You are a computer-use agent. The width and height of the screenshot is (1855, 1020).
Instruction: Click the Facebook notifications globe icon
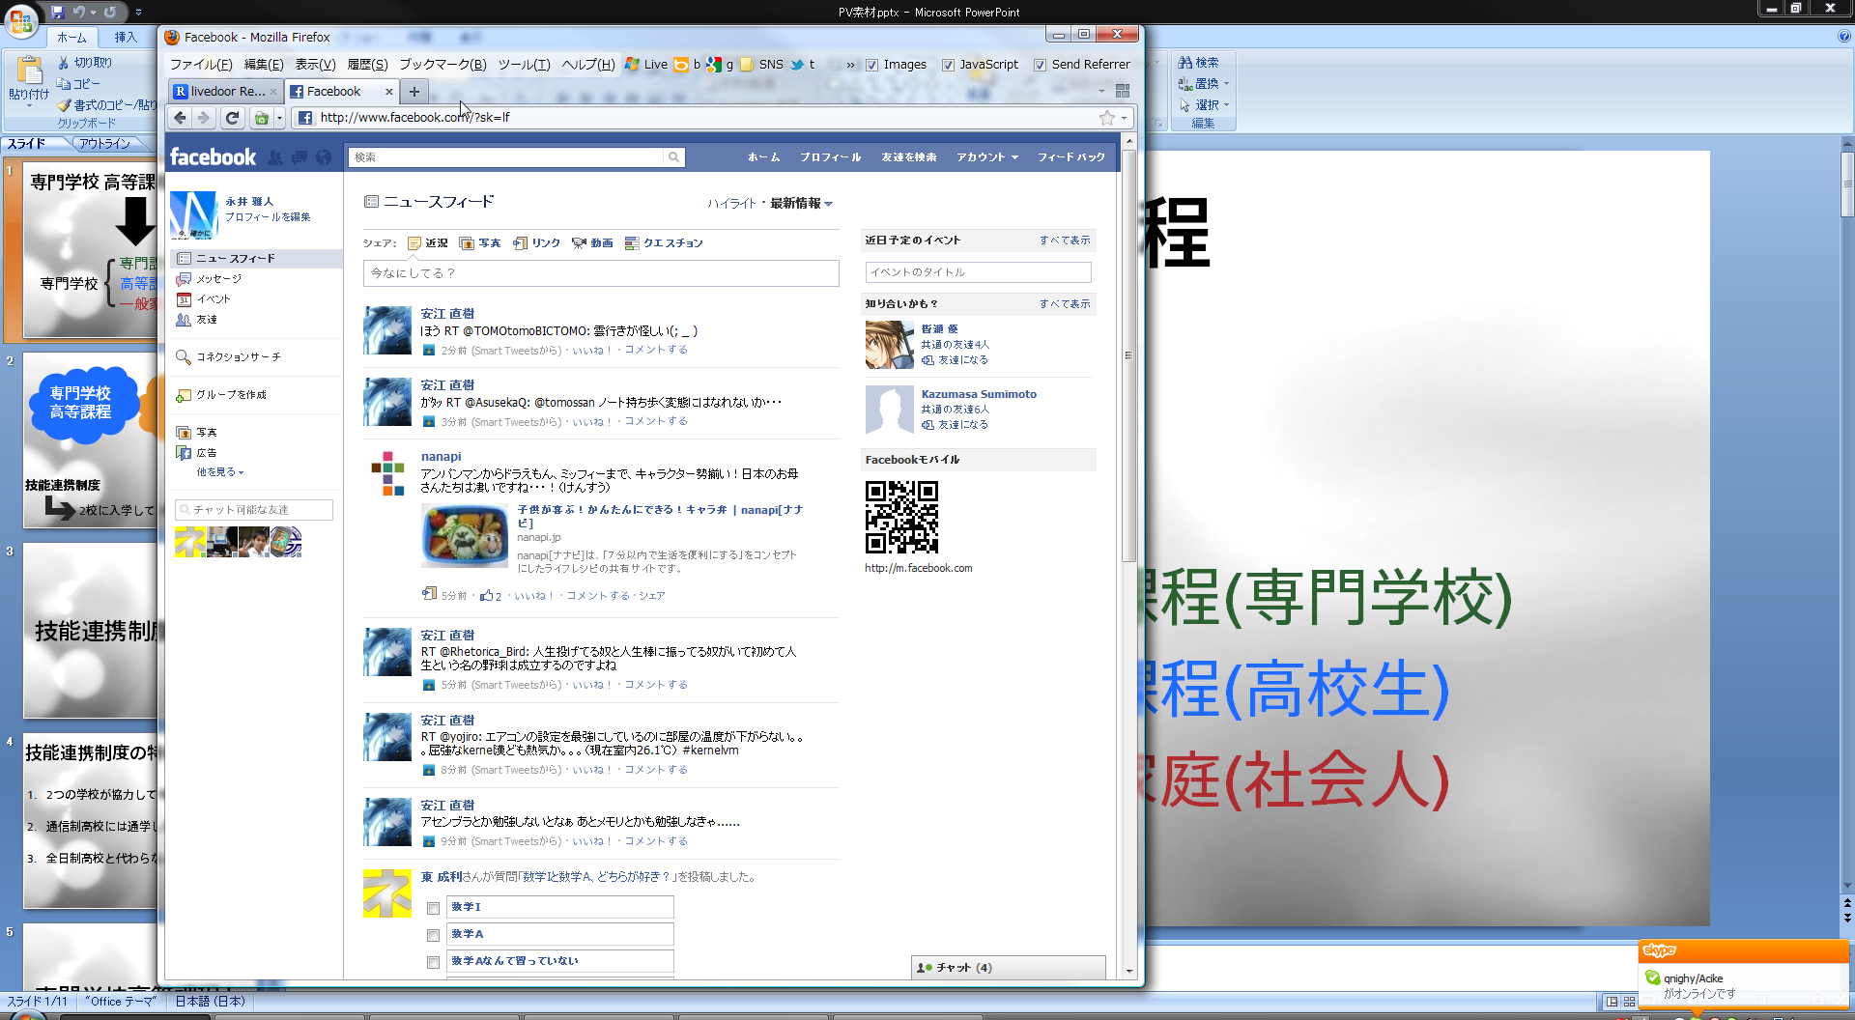pyautogui.click(x=324, y=157)
